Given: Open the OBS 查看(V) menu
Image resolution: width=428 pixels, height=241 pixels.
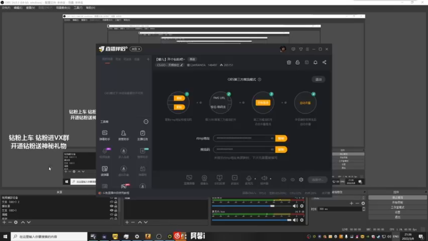Looking at the screenshot, I should click(30, 8).
